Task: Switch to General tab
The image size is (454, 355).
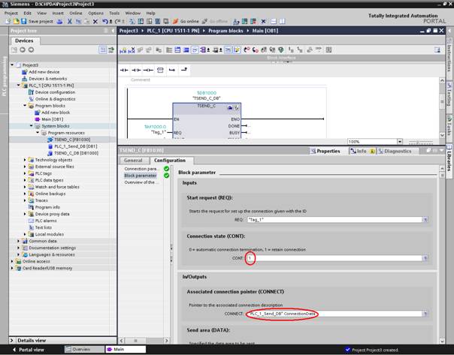Action: (x=133, y=160)
